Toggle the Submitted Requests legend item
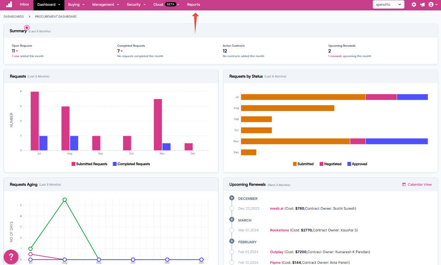The width and height of the screenshot is (441, 265). click(x=89, y=164)
